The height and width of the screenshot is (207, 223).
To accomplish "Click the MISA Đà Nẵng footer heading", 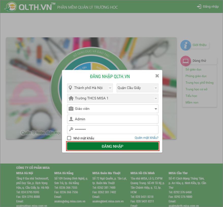I will pos(64,173).
